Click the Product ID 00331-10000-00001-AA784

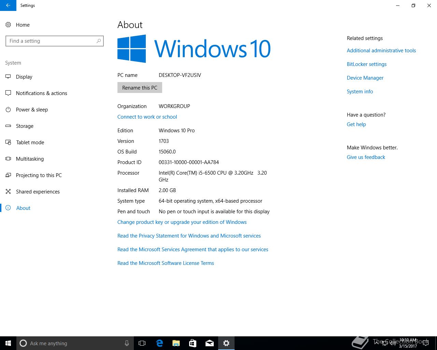tap(189, 162)
